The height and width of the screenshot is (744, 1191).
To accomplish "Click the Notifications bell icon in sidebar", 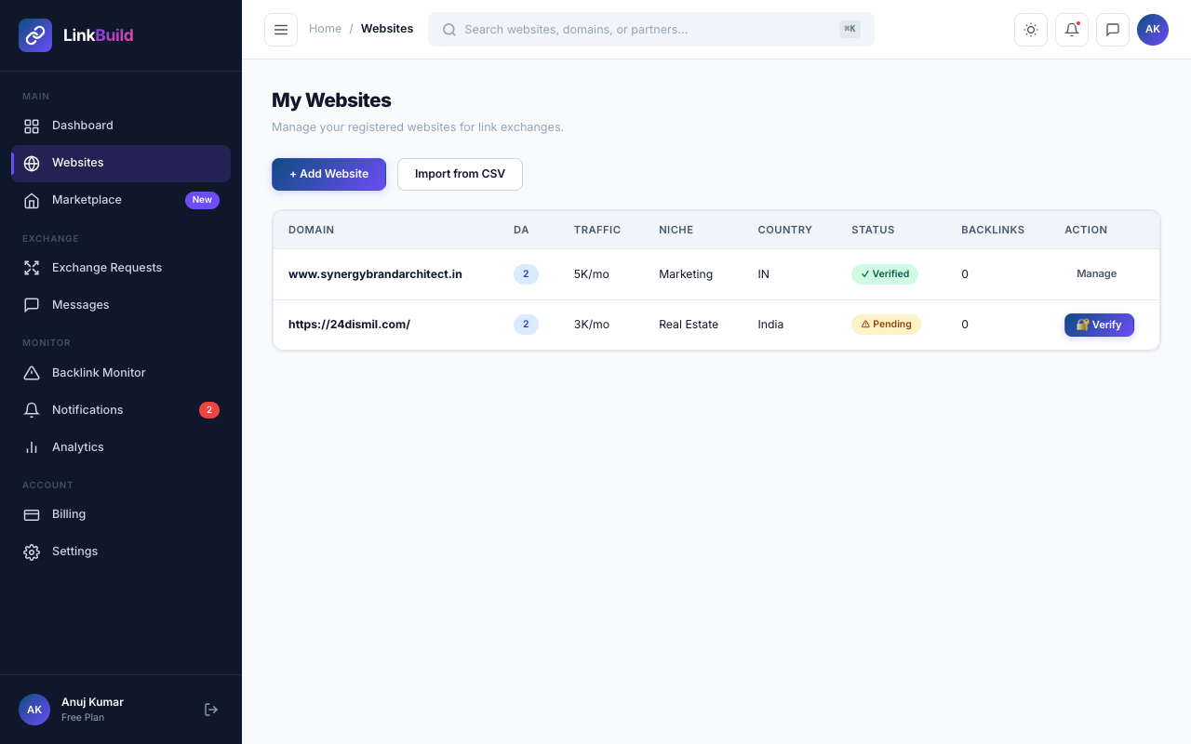I will (x=32, y=410).
